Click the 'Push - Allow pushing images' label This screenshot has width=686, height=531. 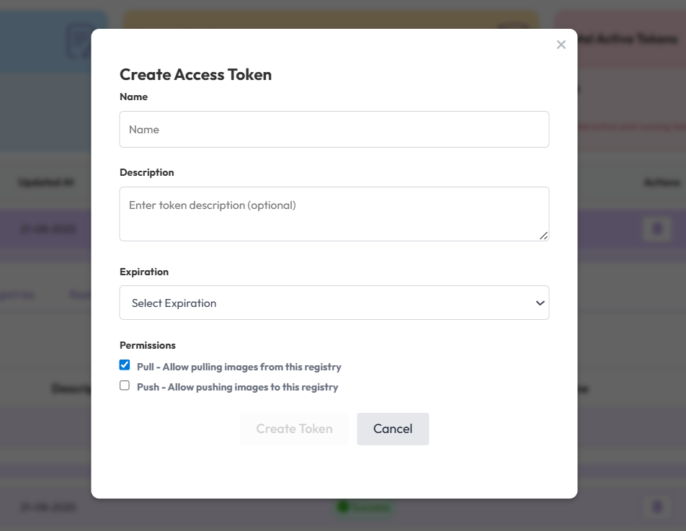[x=238, y=387]
